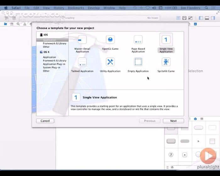Toggle the left navigator panel visibility

[x=201, y=18]
